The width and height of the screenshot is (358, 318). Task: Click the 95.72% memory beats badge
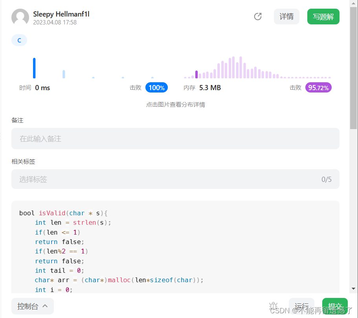point(318,87)
